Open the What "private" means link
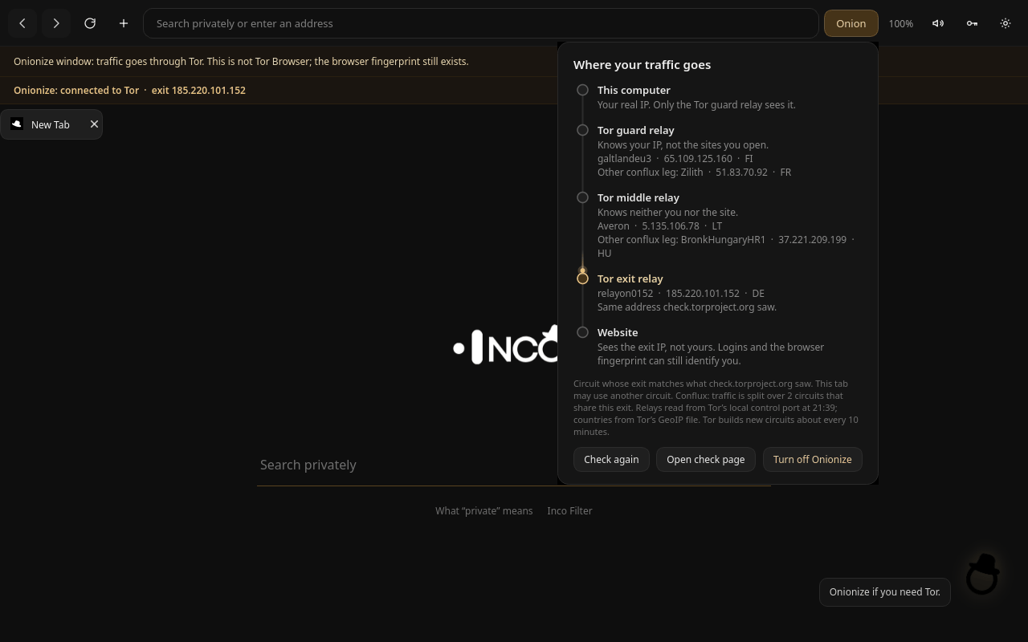Viewport: 1028px width, 642px height. (x=484, y=510)
